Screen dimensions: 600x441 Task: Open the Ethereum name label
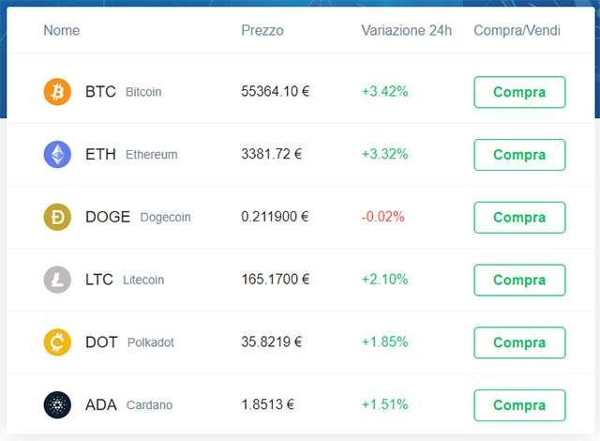click(x=151, y=155)
